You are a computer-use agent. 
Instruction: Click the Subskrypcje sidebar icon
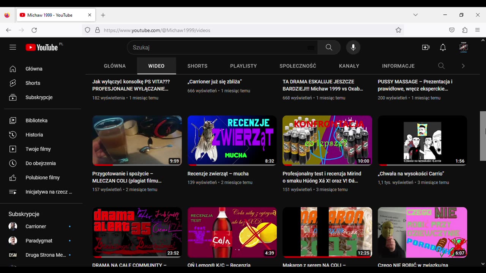pos(13,97)
